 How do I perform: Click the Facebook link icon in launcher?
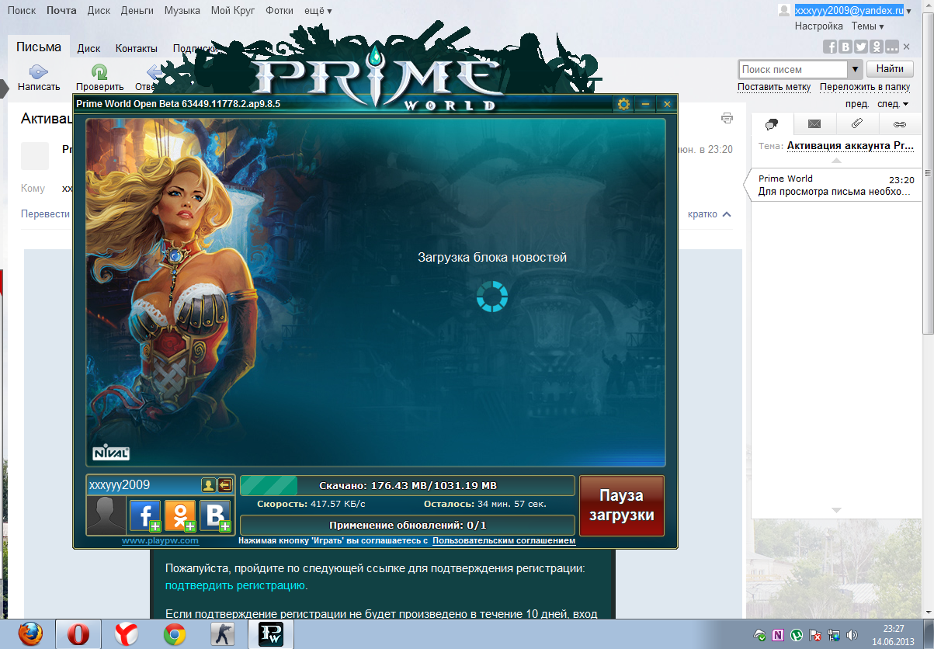(145, 515)
